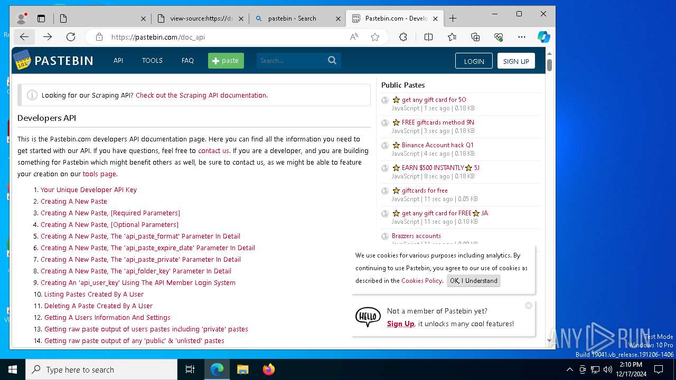The height and width of the screenshot is (380, 676).
Task: Open the notifications center icon
Action: 659,369
